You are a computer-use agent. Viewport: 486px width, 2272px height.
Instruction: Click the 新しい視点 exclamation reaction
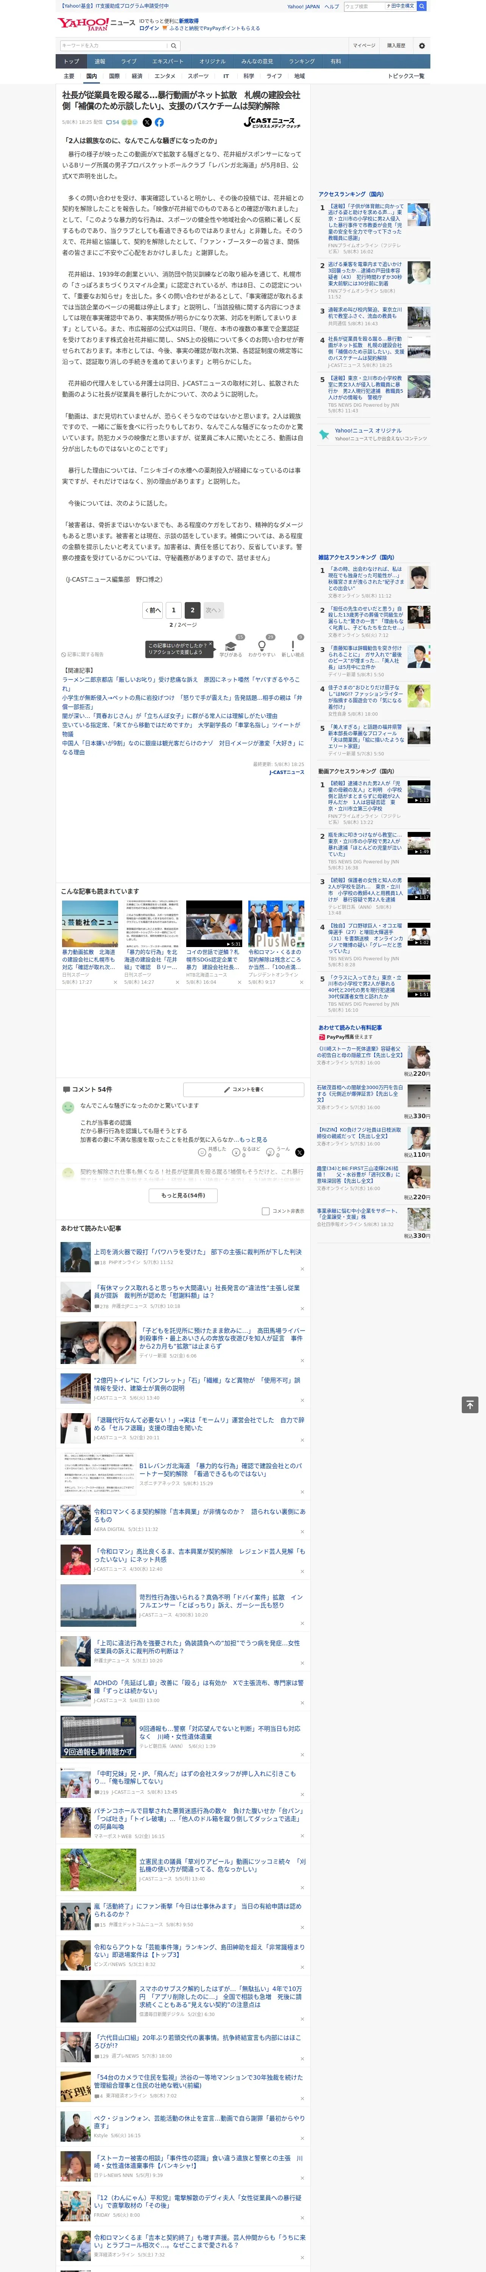293,646
